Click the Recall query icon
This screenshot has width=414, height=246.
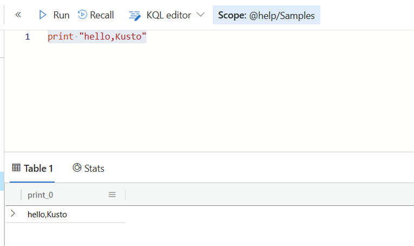click(x=82, y=15)
